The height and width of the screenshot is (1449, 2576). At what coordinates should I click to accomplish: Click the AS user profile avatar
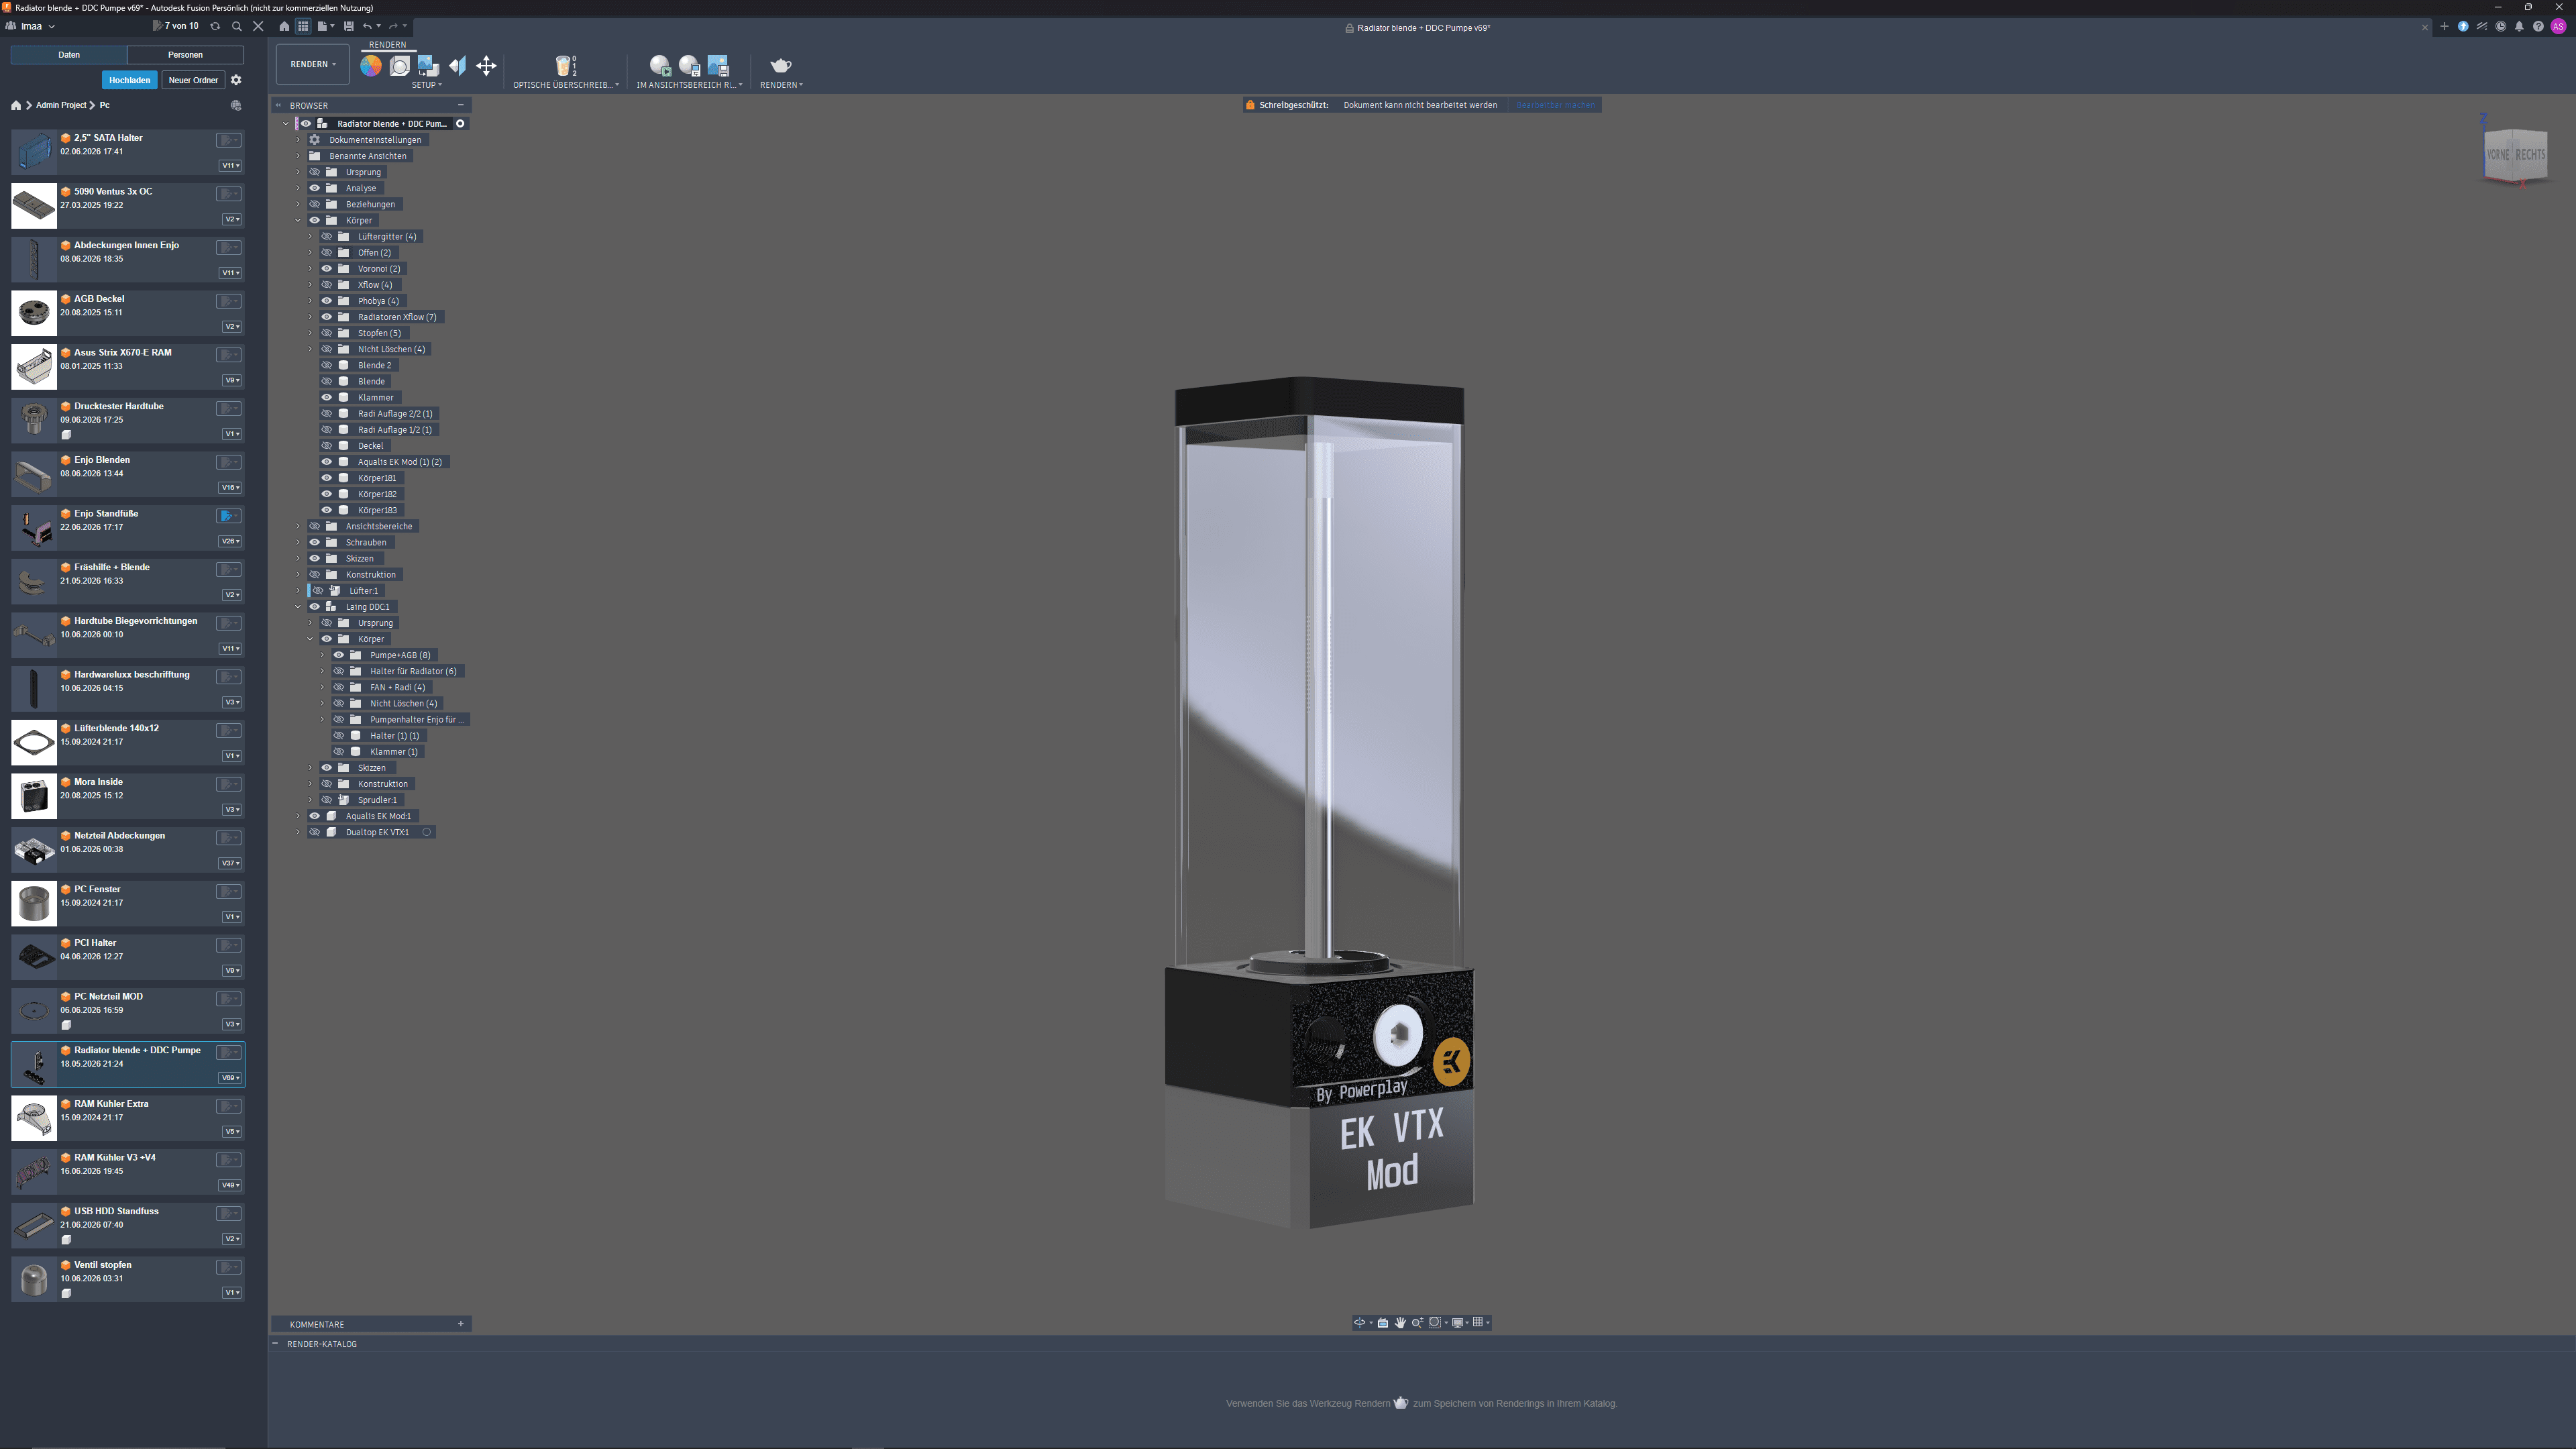[x=2558, y=27]
